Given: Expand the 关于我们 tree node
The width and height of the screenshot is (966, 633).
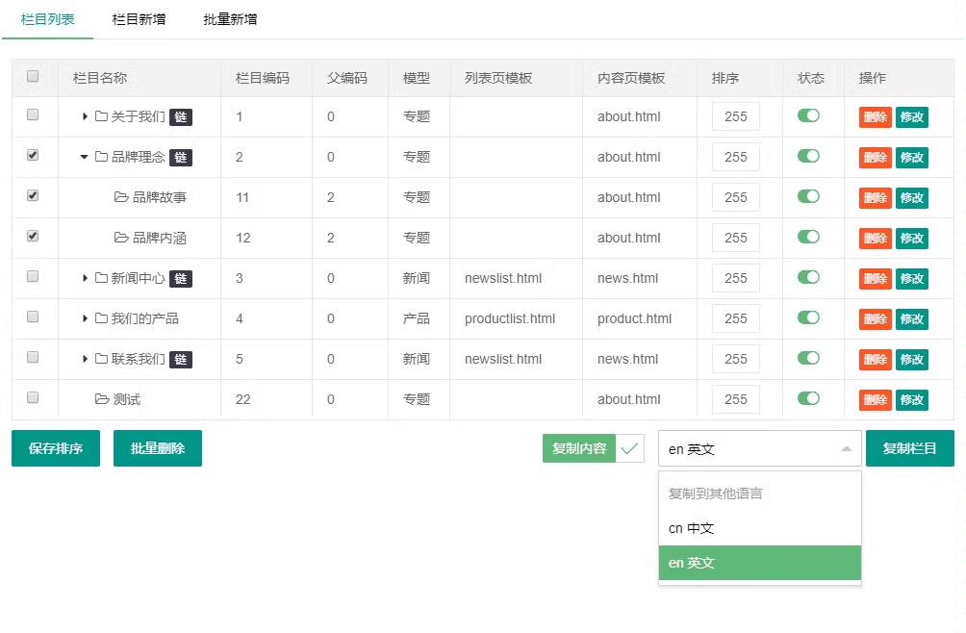Looking at the screenshot, I should point(85,116).
